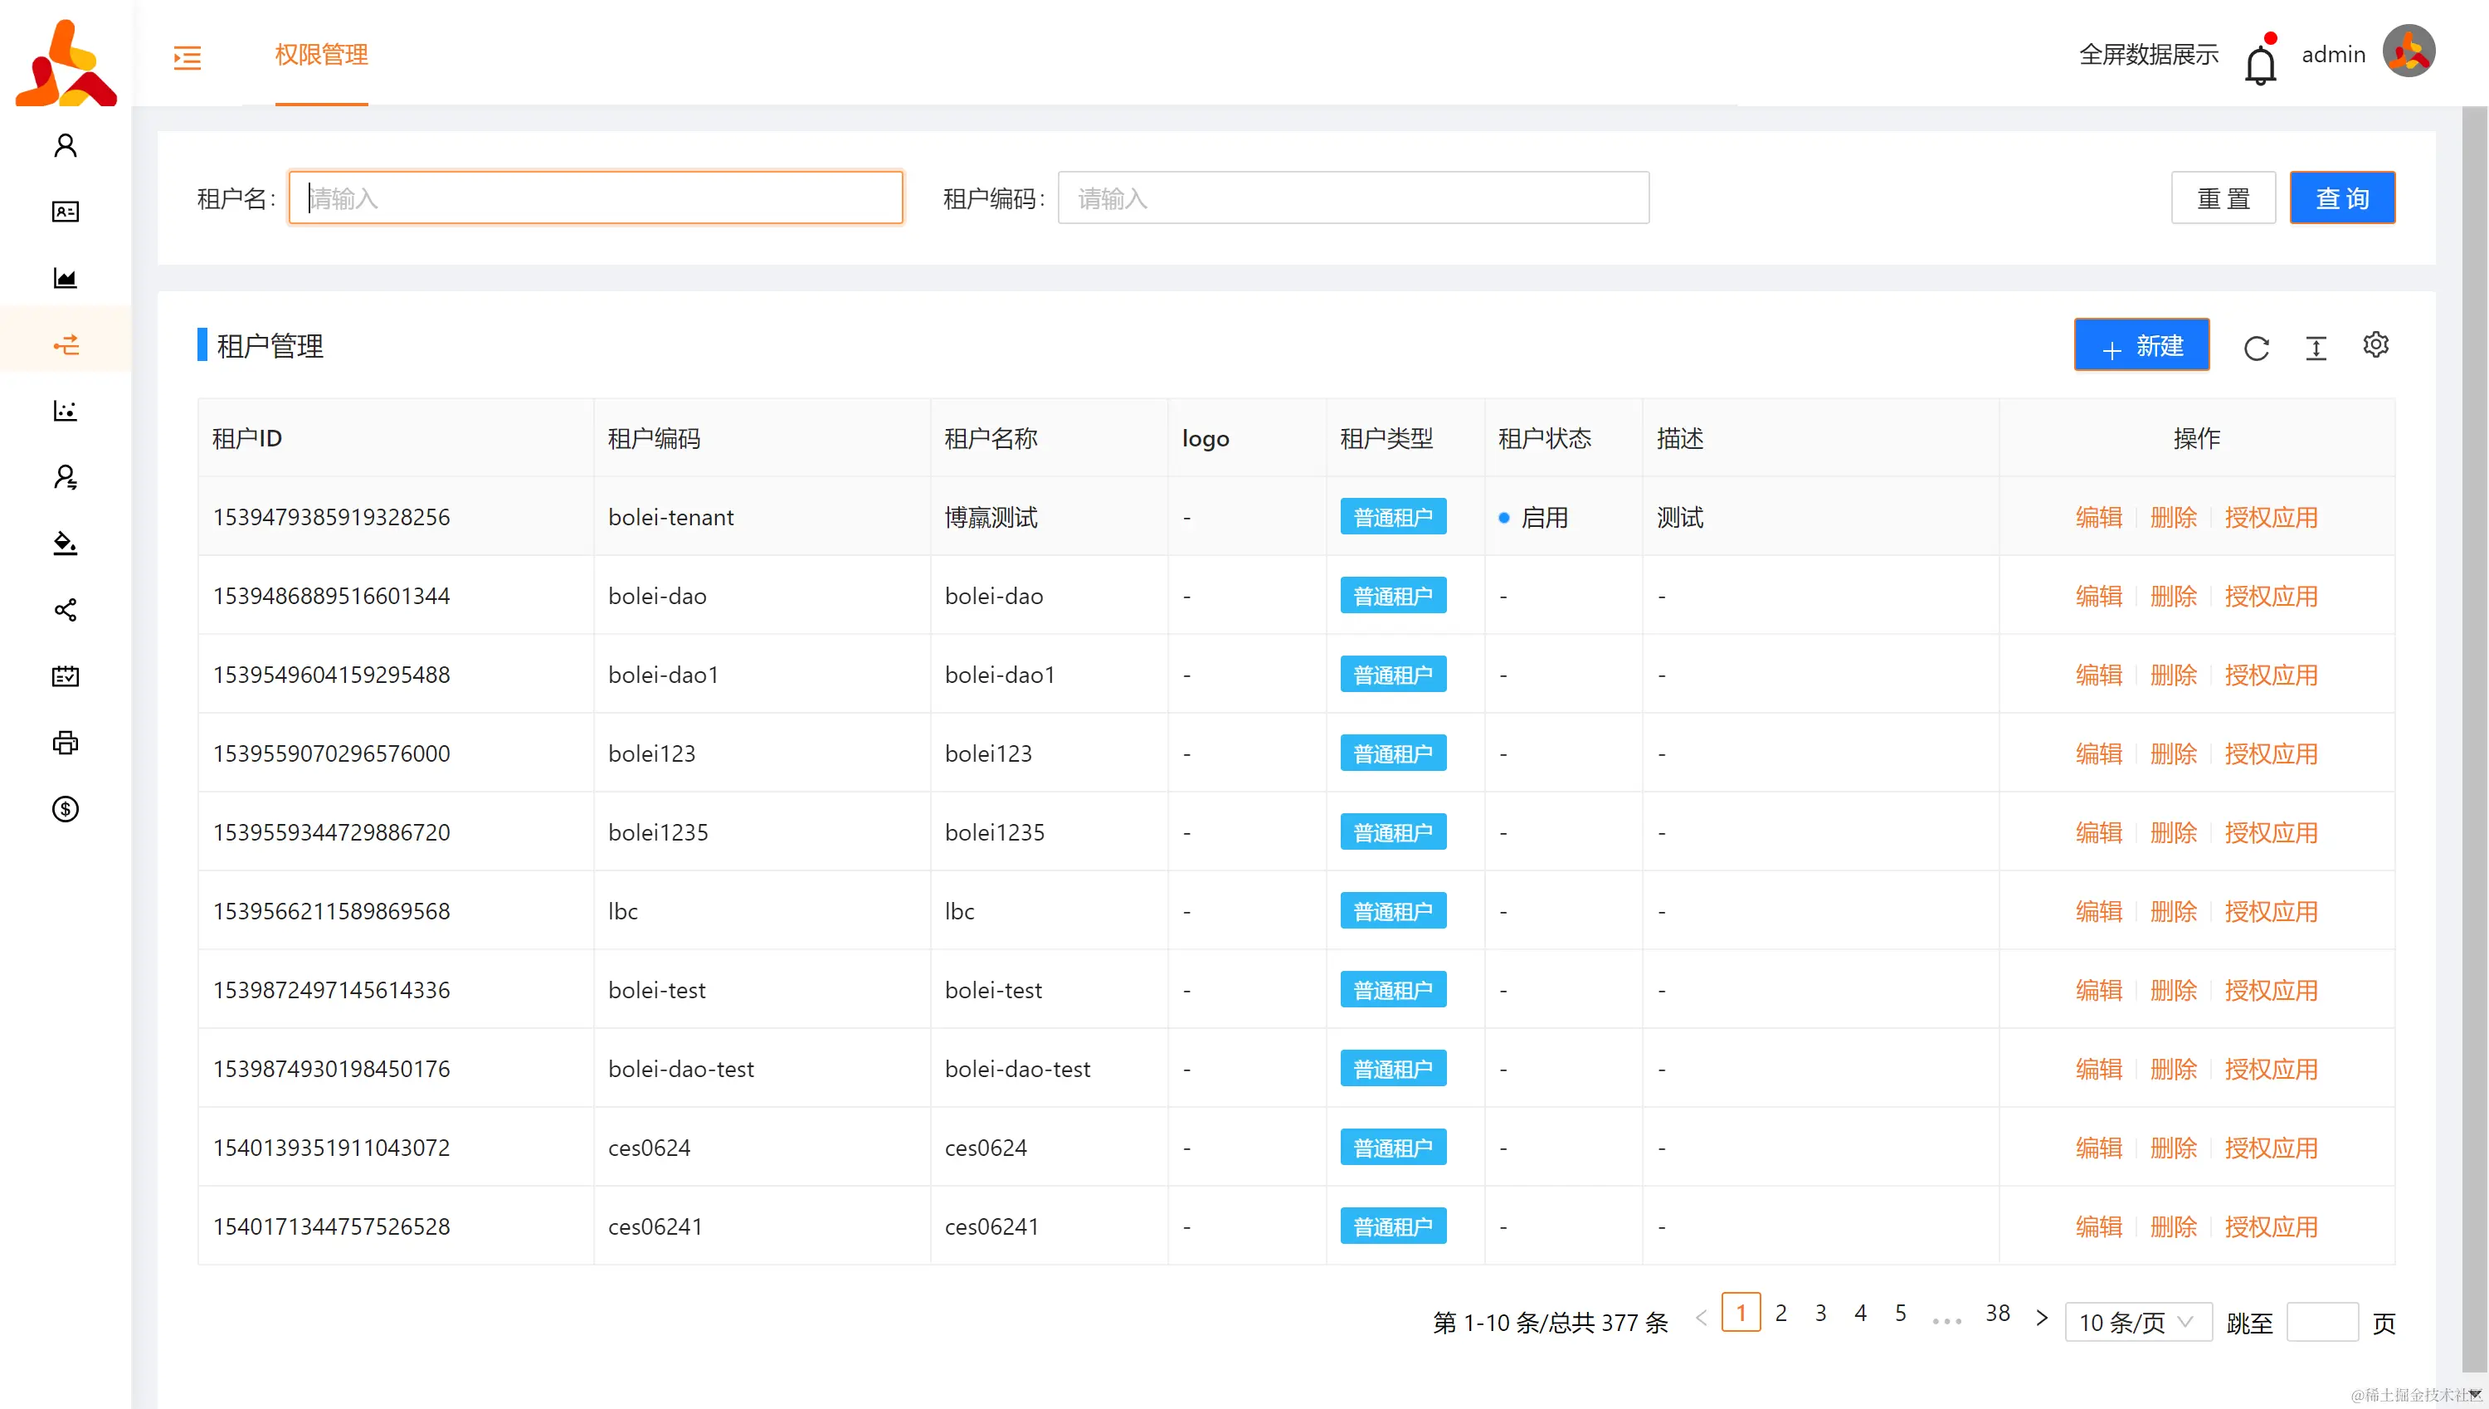
Task: Select the area chart sidebar icon
Action: tap(65, 279)
